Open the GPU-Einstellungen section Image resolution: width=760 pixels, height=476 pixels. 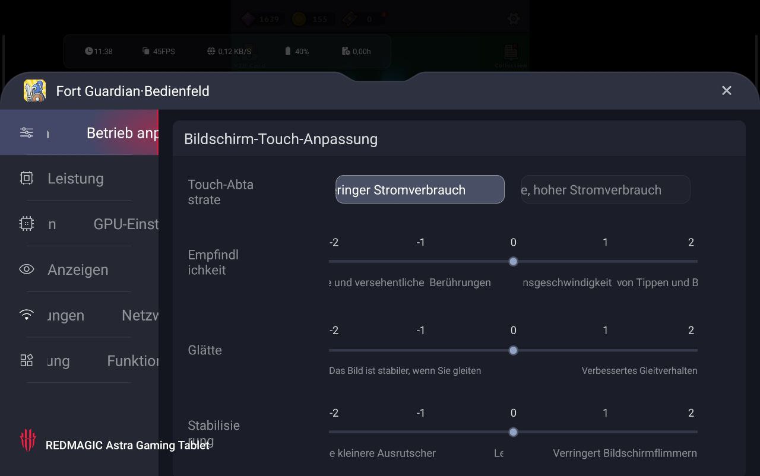click(79, 224)
